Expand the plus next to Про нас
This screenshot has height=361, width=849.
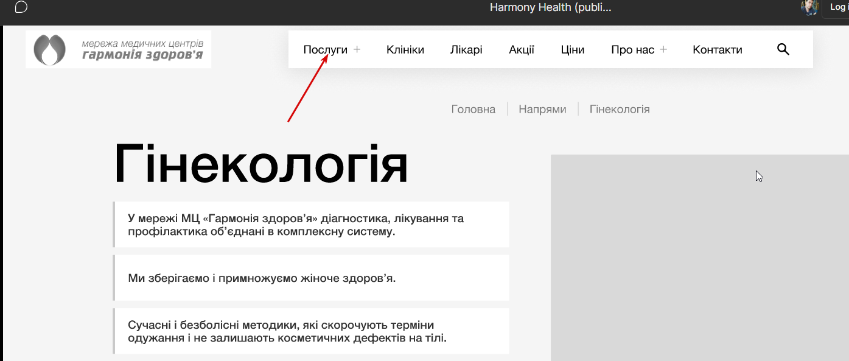(663, 49)
